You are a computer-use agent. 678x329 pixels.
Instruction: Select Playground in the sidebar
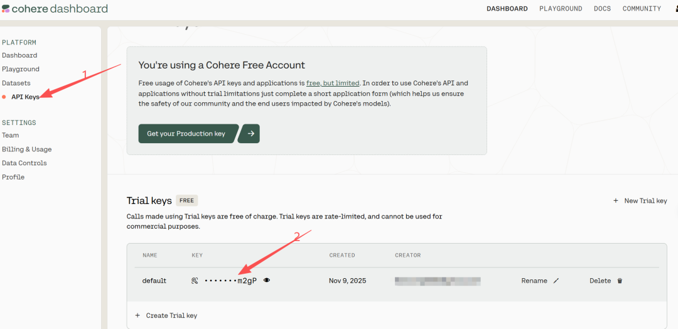click(20, 69)
